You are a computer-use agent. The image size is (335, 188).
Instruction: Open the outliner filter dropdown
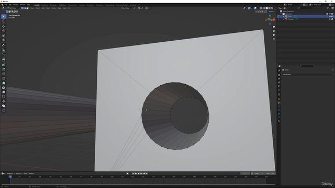328,8
